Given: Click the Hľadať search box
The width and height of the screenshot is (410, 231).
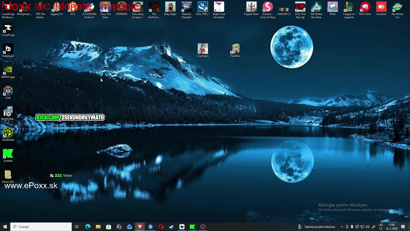Looking at the screenshot, I should point(41,227).
